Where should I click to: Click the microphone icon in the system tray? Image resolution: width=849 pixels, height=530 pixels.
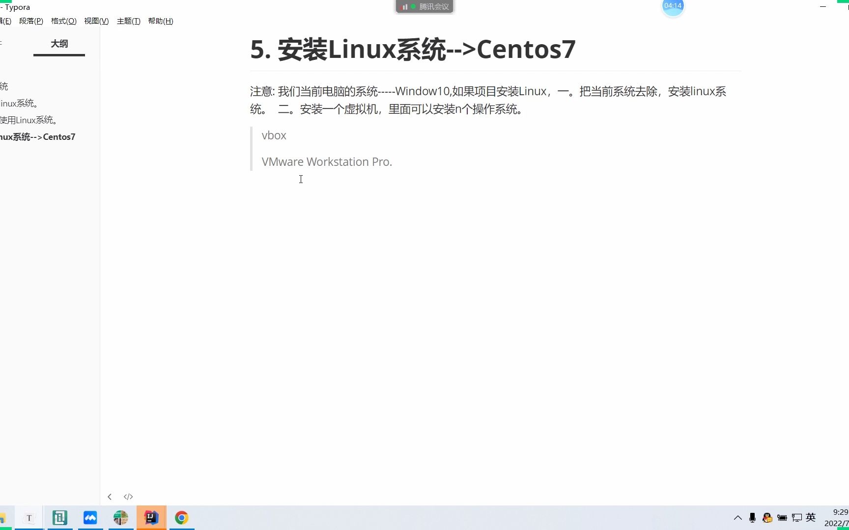point(752,517)
